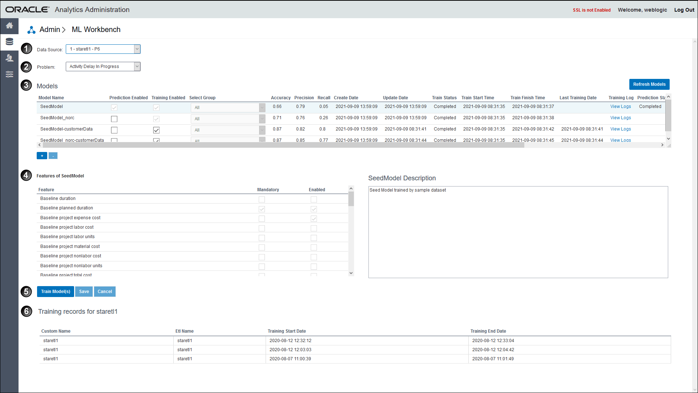The width and height of the screenshot is (698, 393).
Task: Click the Admin breadcrumb network icon
Action: (32, 30)
